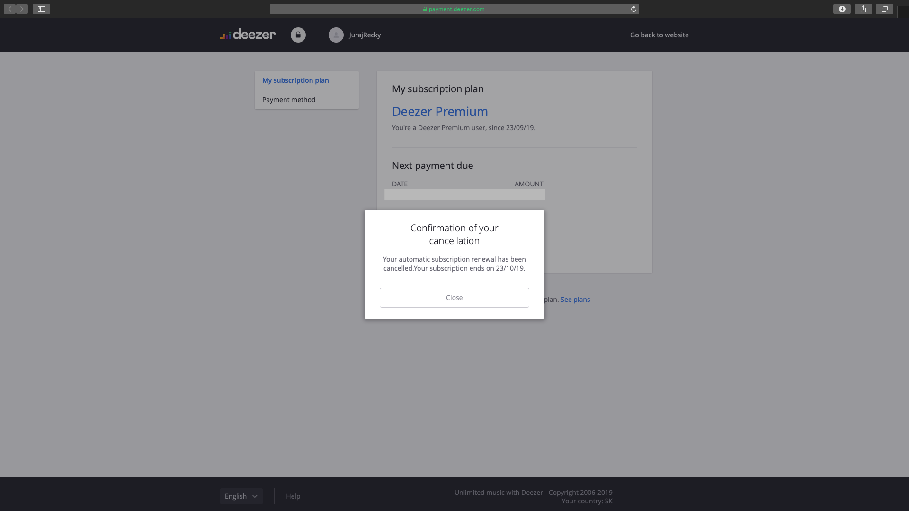Click the See plans link

[575, 300]
